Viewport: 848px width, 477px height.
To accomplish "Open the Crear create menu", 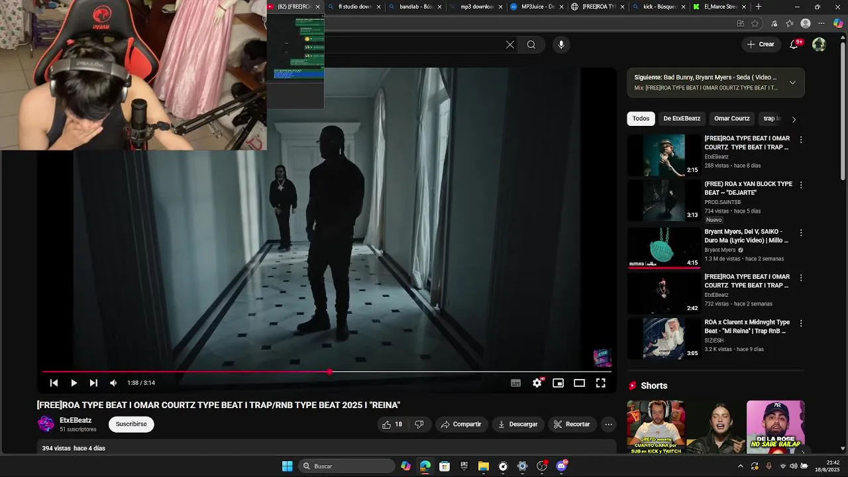I will point(760,44).
